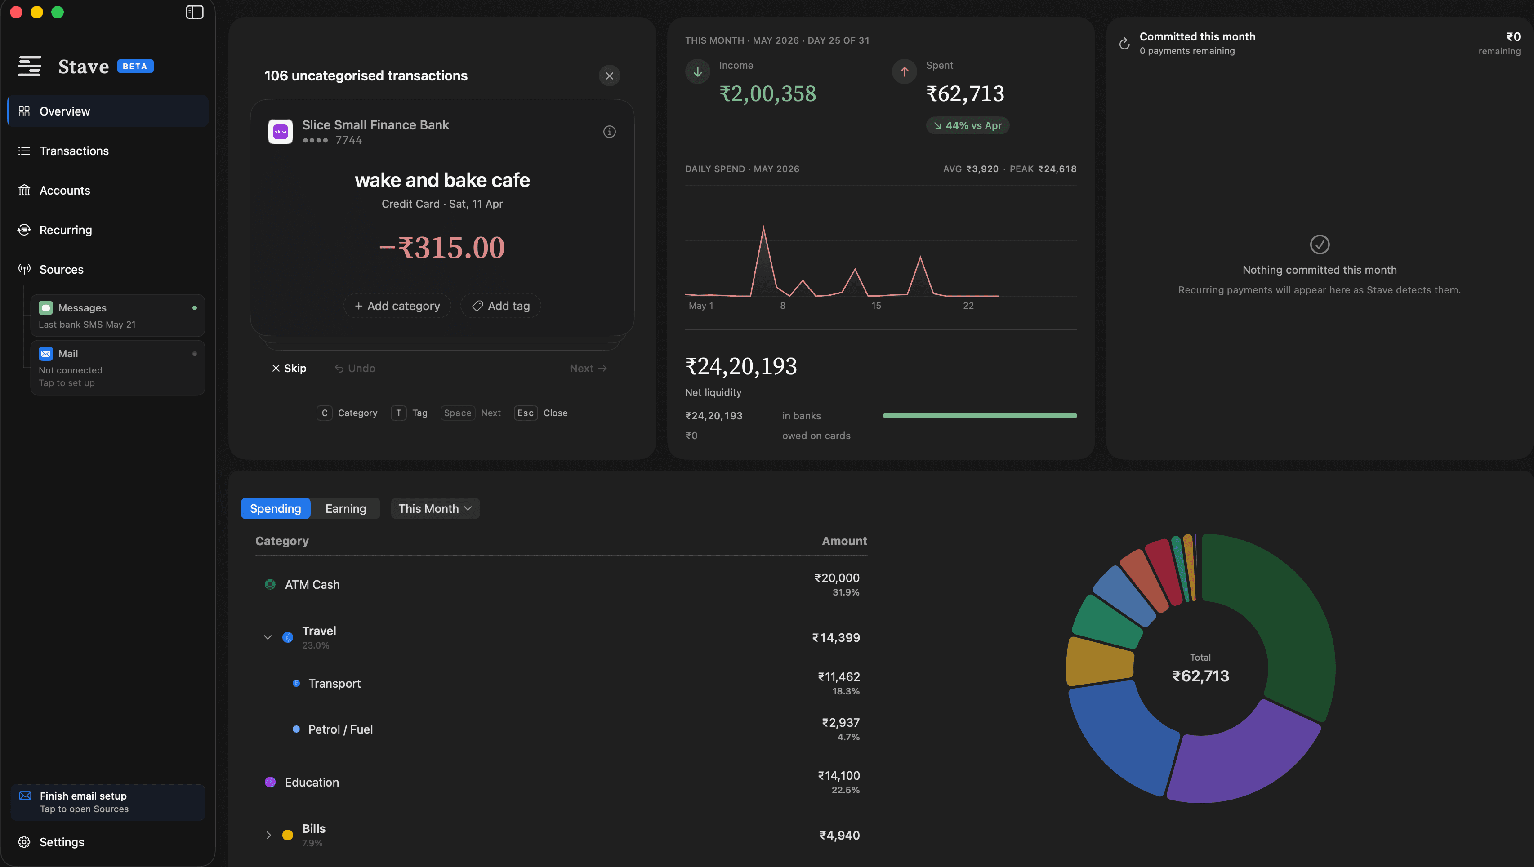Click the Stave logo icon
Image resolution: width=1534 pixels, height=867 pixels.
[29, 66]
